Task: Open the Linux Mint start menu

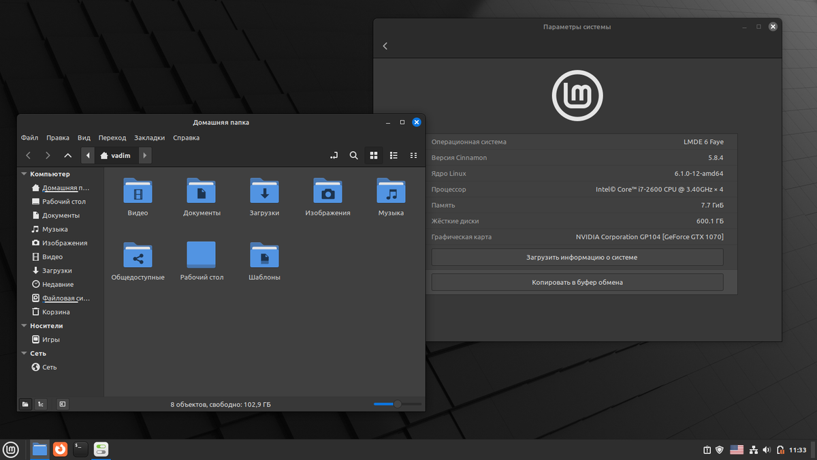Action: tap(10, 449)
